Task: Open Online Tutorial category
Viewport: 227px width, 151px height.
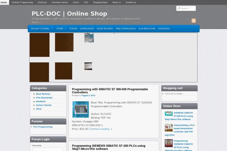Action: click(44, 105)
